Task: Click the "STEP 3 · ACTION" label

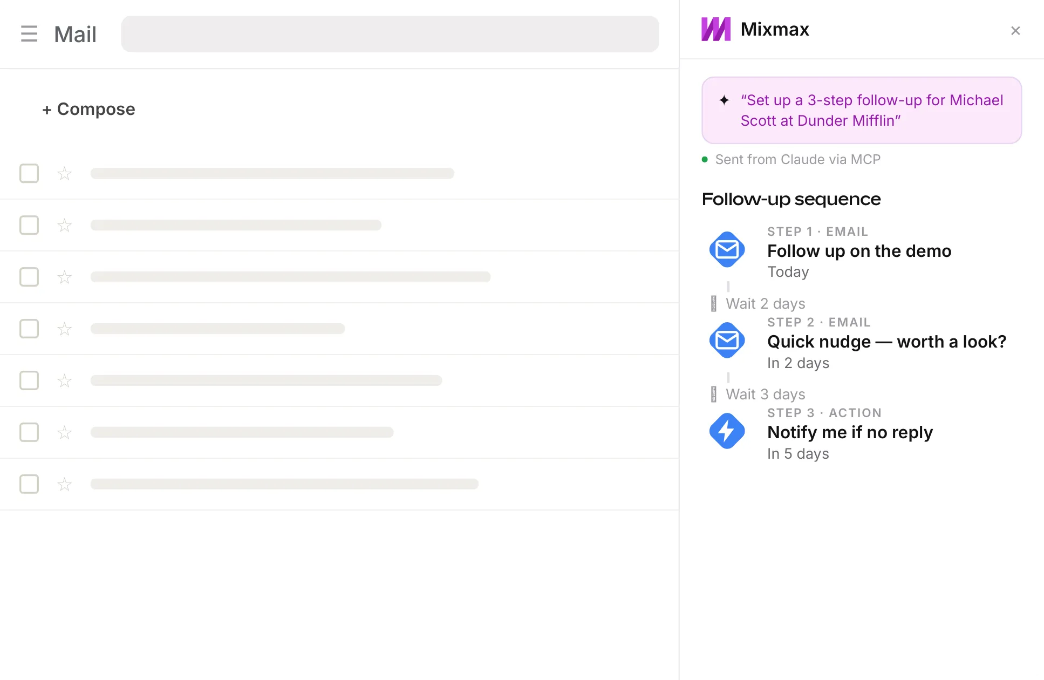Action: pyautogui.click(x=824, y=413)
